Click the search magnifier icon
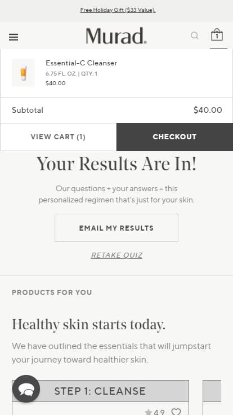This screenshot has height=415, width=233. [x=194, y=36]
